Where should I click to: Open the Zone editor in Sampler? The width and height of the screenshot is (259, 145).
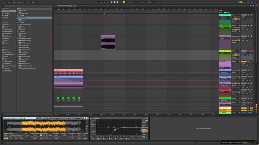click(x=39, y=118)
